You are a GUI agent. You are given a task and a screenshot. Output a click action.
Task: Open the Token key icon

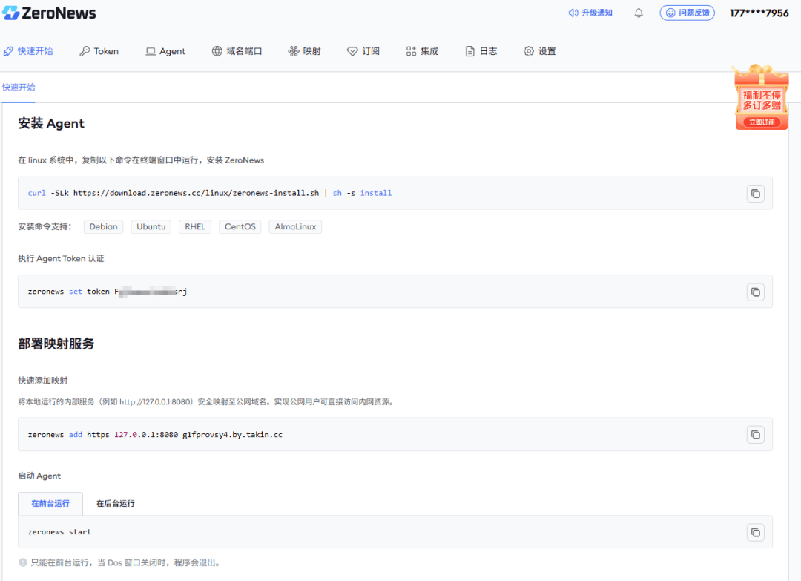pyautogui.click(x=85, y=51)
